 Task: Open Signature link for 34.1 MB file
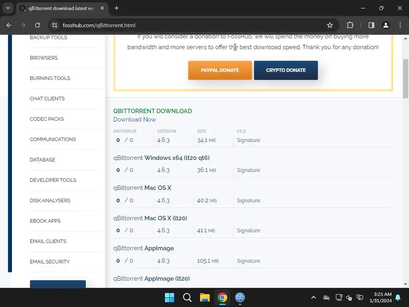click(x=248, y=140)
